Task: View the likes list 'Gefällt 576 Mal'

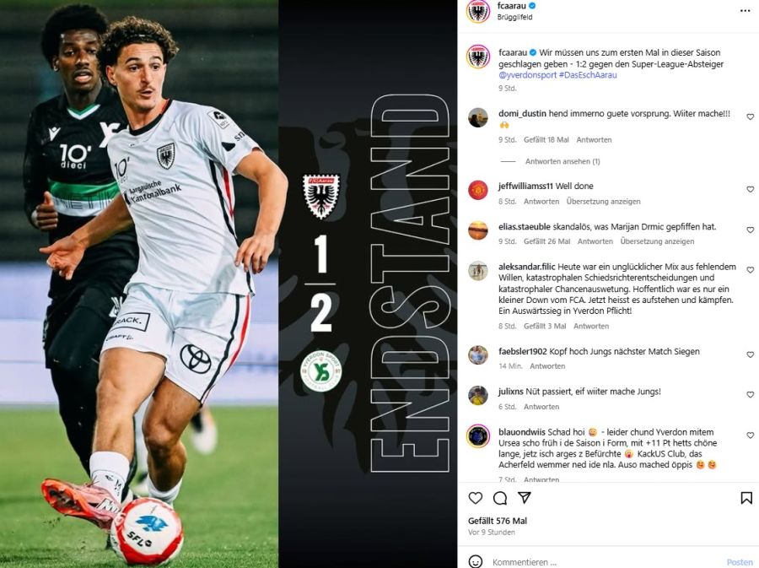Action: (497, 521)
